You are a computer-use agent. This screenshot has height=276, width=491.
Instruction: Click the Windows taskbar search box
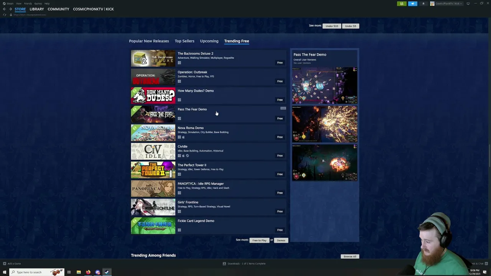click(x=36, y=272)
